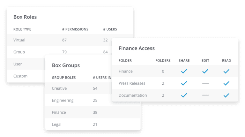
Task: Select the Group role type row
Action: [59, 52]
